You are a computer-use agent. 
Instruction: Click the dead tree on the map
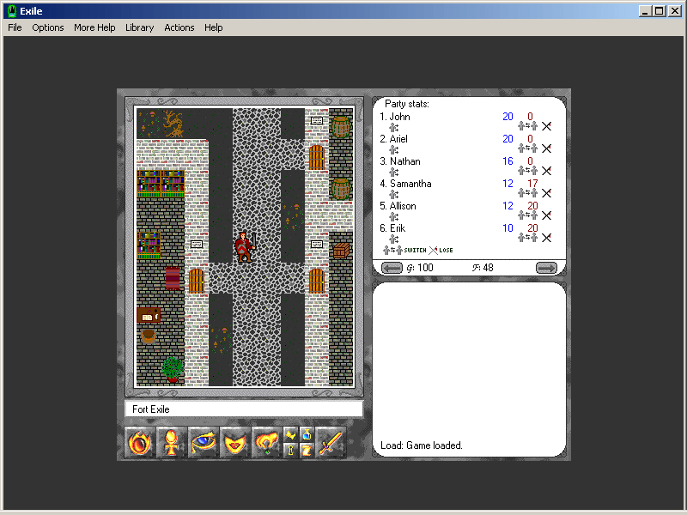173,124
